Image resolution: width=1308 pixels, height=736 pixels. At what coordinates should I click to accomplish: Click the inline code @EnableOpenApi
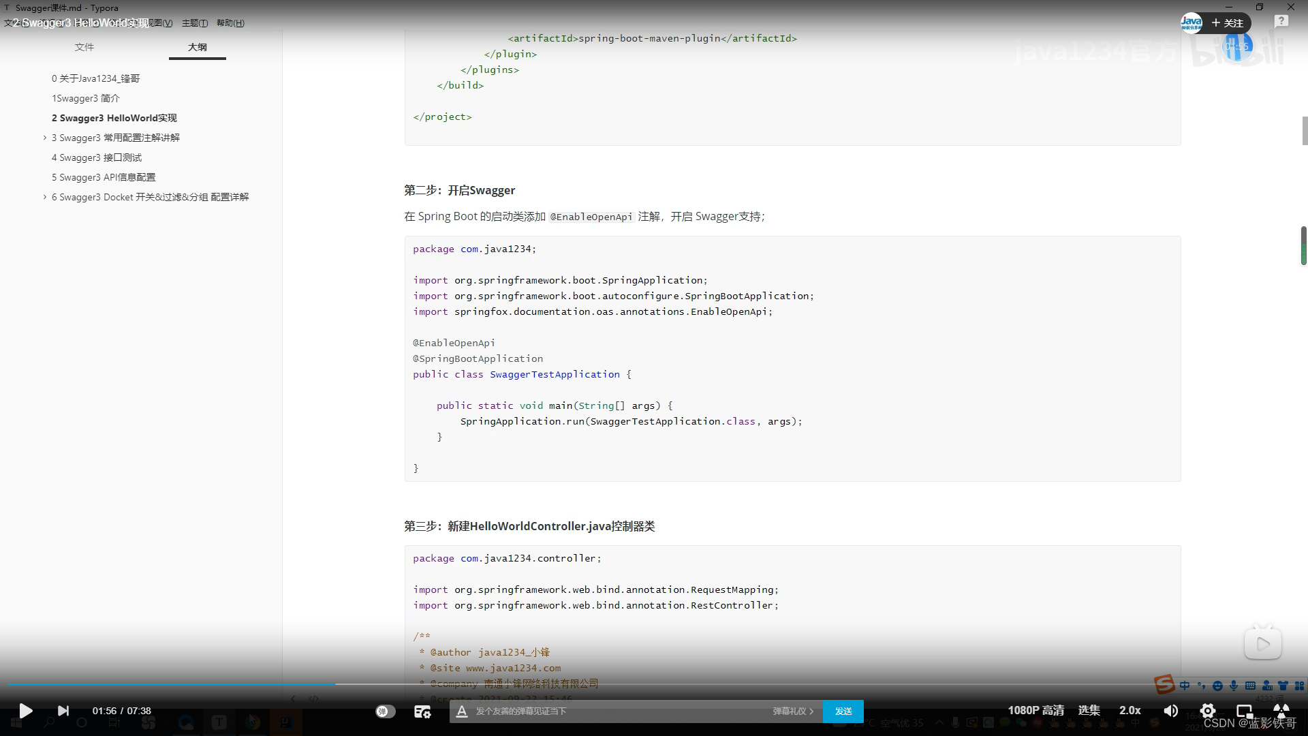coord(591,217)
